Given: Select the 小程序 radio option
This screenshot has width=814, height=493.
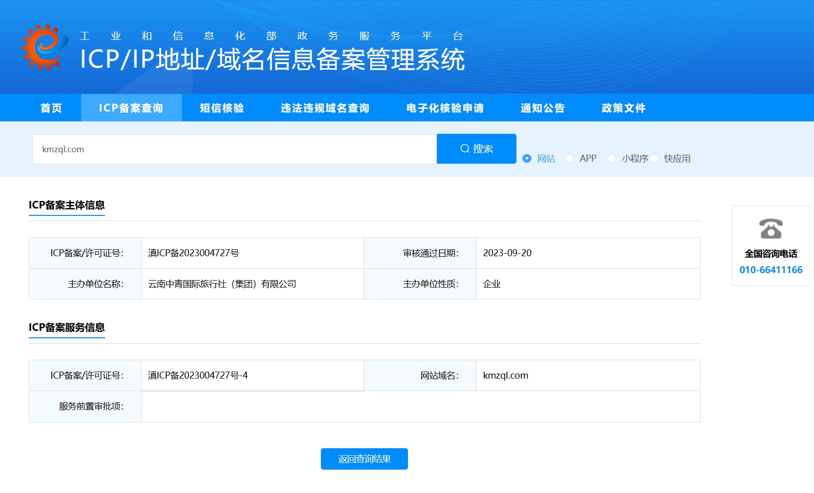Looking at the screenshot, I should coord(611,158).
